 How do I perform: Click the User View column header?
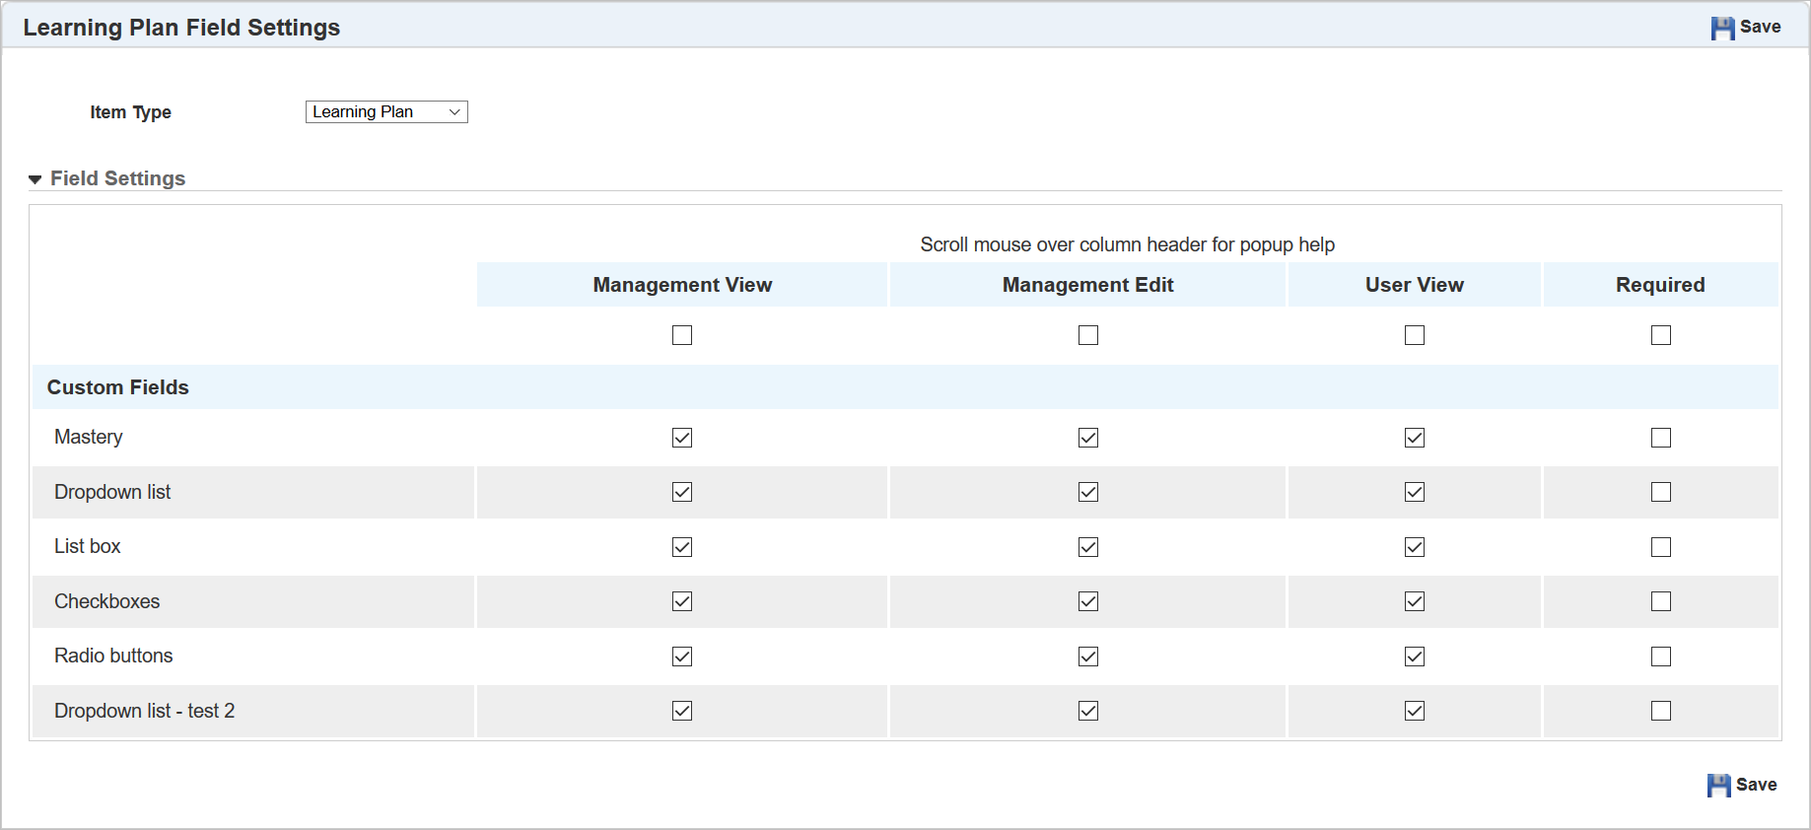[x=1414, y=285]
